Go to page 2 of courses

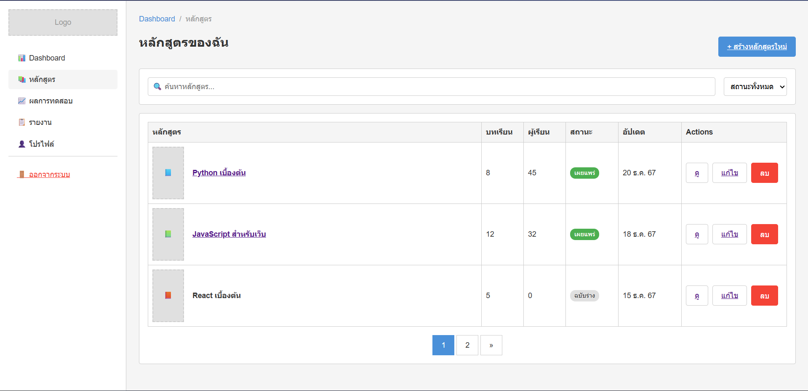coord(467,345)
